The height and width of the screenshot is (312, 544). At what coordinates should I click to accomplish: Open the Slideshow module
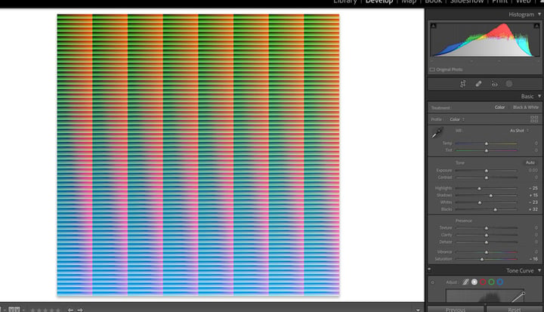tap(467, 2)
